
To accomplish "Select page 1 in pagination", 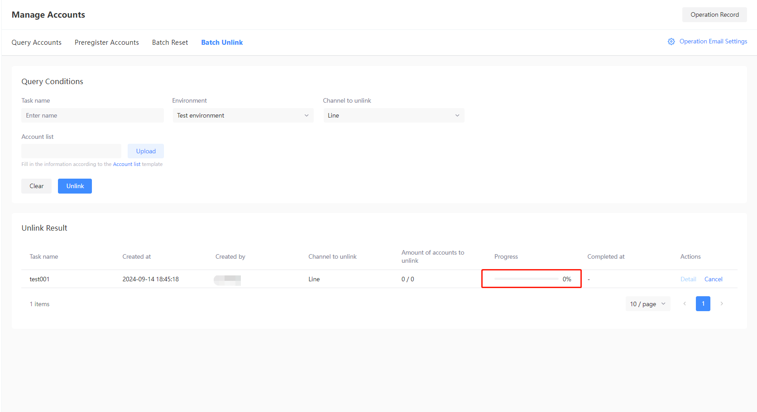I will click(x=703, y=304).
